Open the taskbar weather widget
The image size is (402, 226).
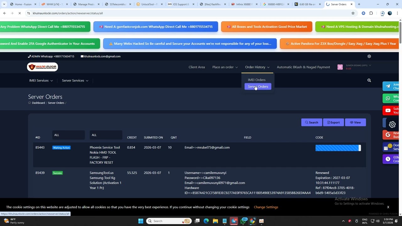[14, 221]
